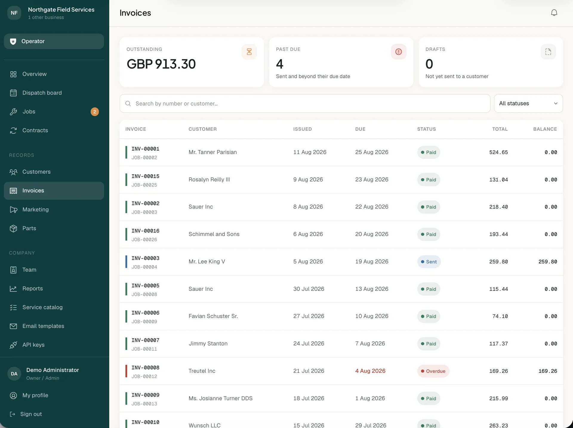Image resolution: width=573 pixels, height=428 pixels.
Task: Go to the Invoices menu item
Action: point(54,191)
